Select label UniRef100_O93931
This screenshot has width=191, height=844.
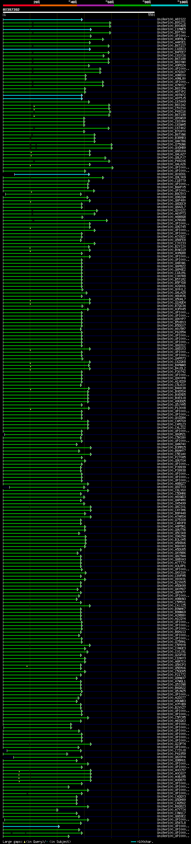171,579
